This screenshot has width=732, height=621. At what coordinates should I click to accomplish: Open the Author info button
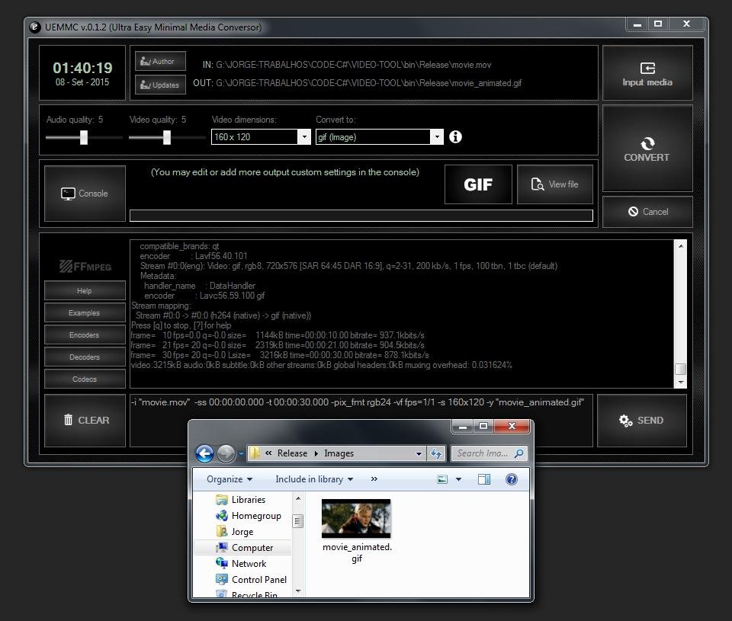point(160,61)
